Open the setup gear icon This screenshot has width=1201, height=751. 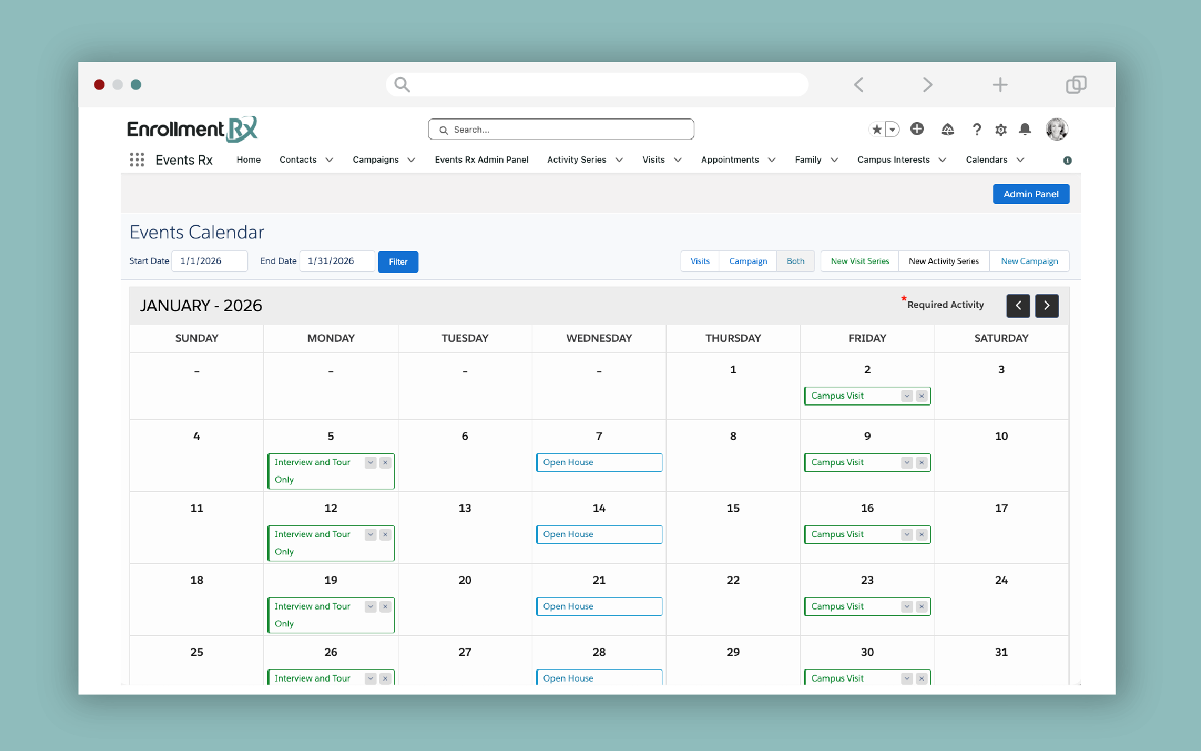click(1001, 130)
